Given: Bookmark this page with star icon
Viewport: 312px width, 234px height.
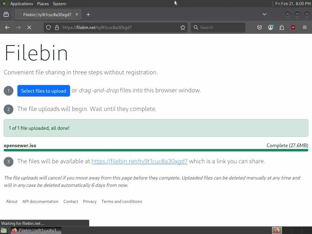Looking at the screenshot, I should (x=183, y=27).
